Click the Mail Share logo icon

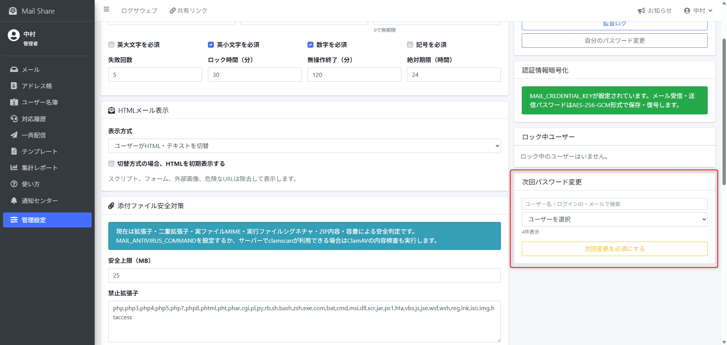pos(13,11)
